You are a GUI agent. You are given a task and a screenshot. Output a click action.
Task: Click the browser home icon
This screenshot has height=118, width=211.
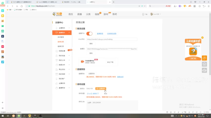(22, 6)
